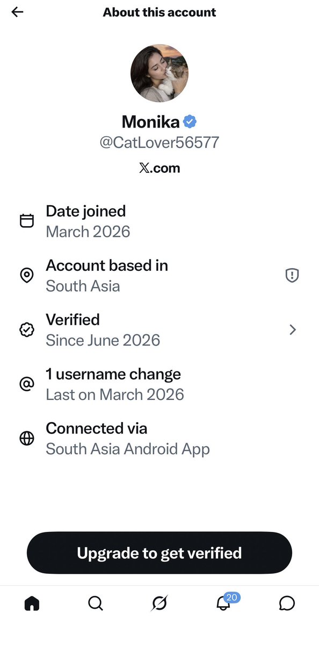319x646 pixels.
Task: Select the Date joined row
Action: tap(160, 221)
